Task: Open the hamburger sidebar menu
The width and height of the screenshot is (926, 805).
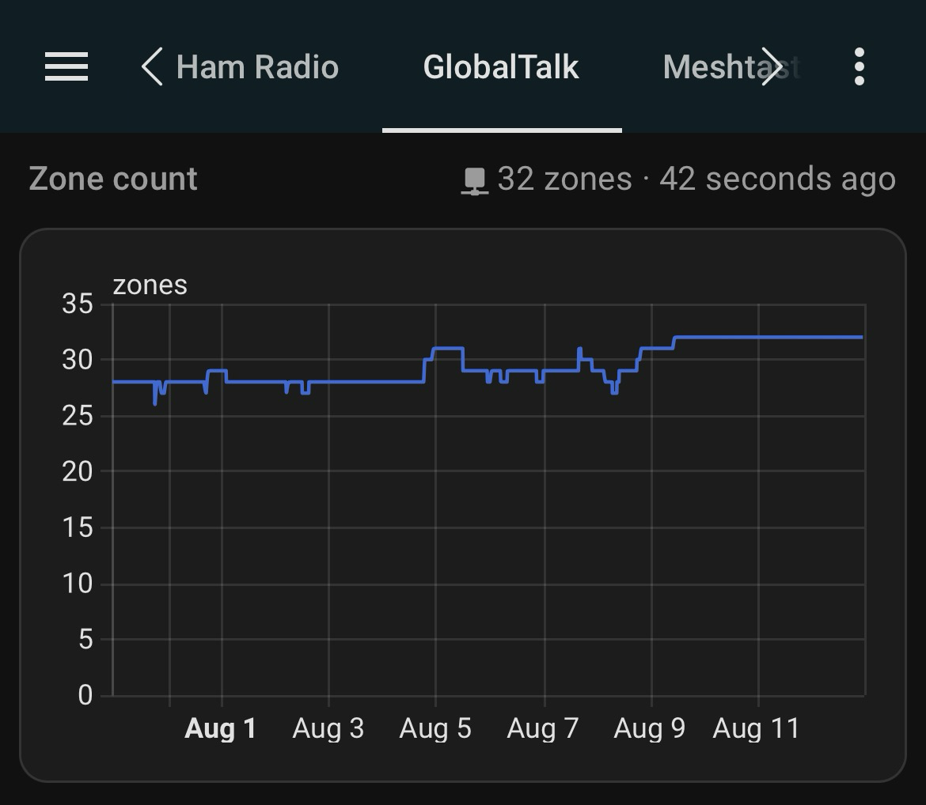Action: tap(66, 66)
